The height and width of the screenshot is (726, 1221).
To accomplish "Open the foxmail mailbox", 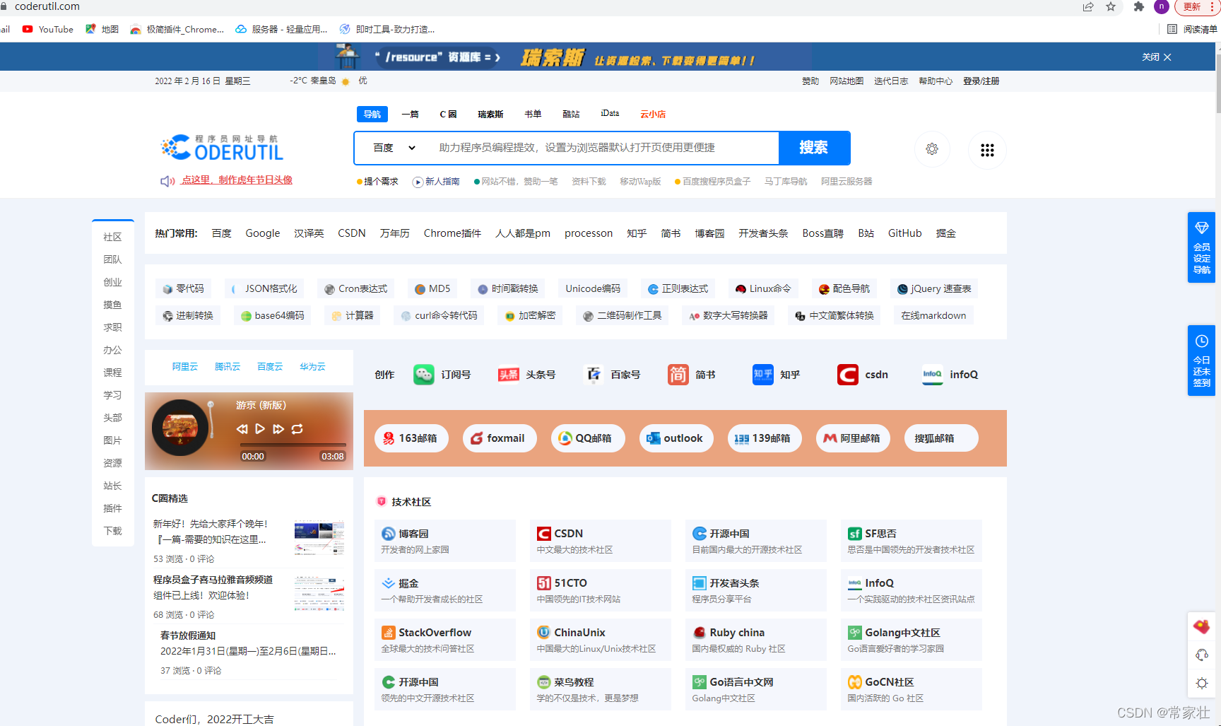I will pos(500,438).
